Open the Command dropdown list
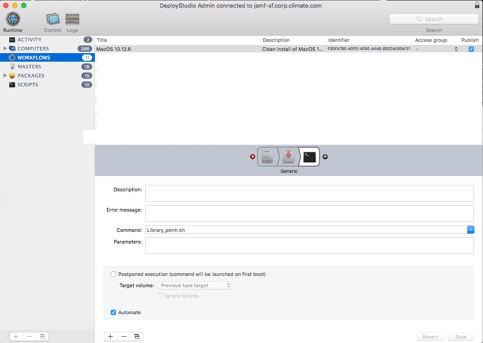 tap(470, 230)
